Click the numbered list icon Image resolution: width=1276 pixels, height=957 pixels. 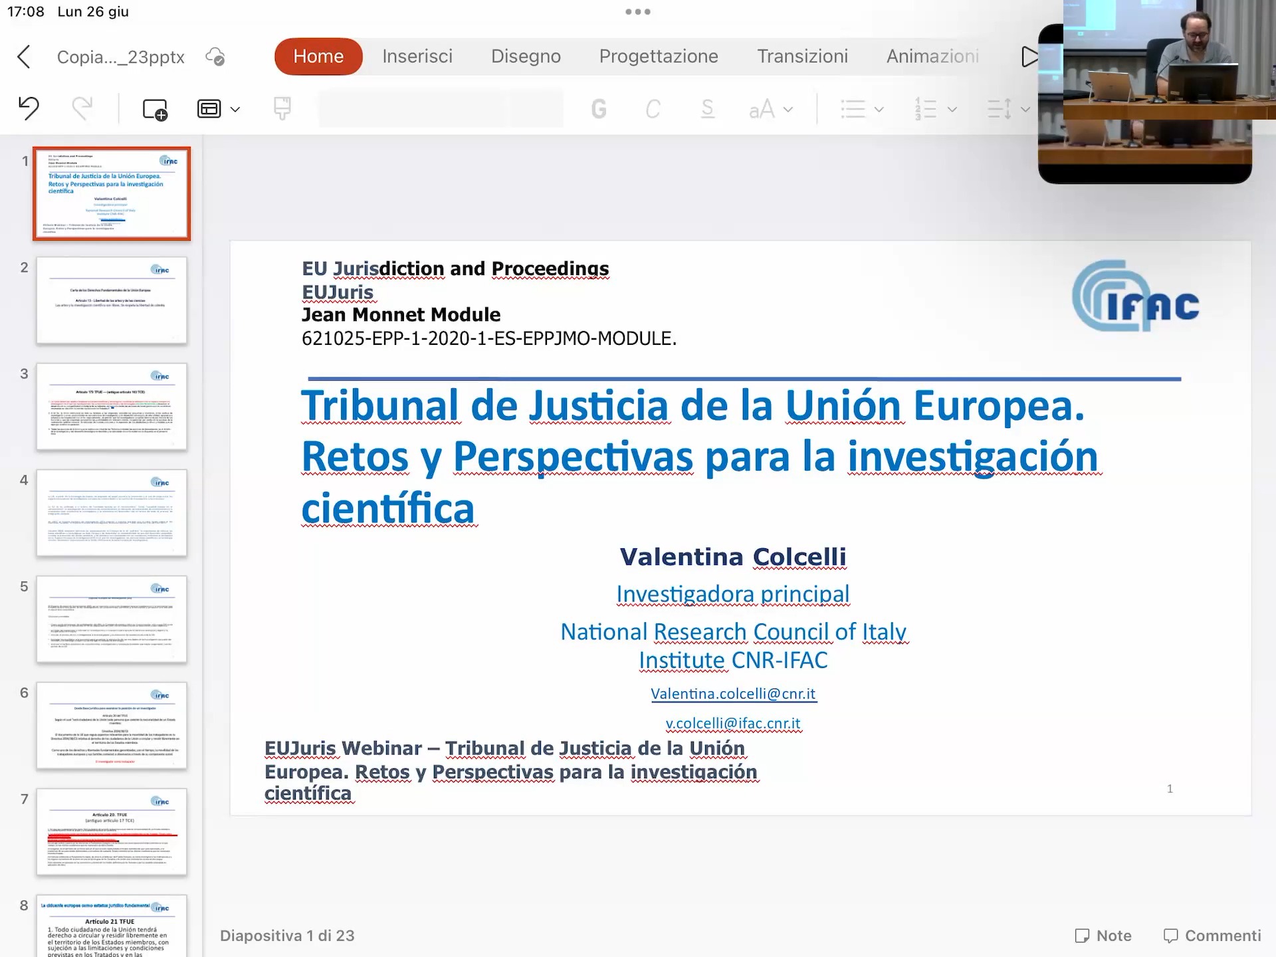[925, 109]
